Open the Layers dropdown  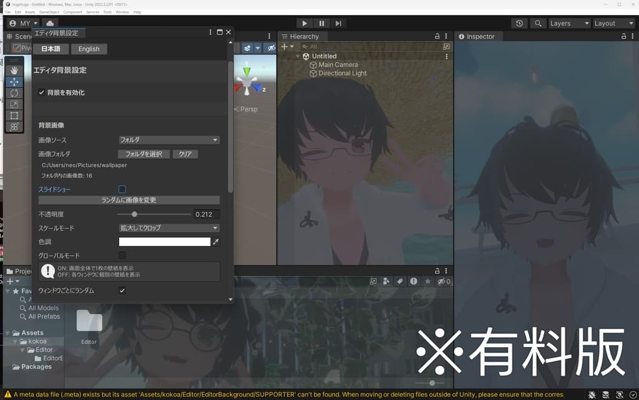[x=569, y=23]
